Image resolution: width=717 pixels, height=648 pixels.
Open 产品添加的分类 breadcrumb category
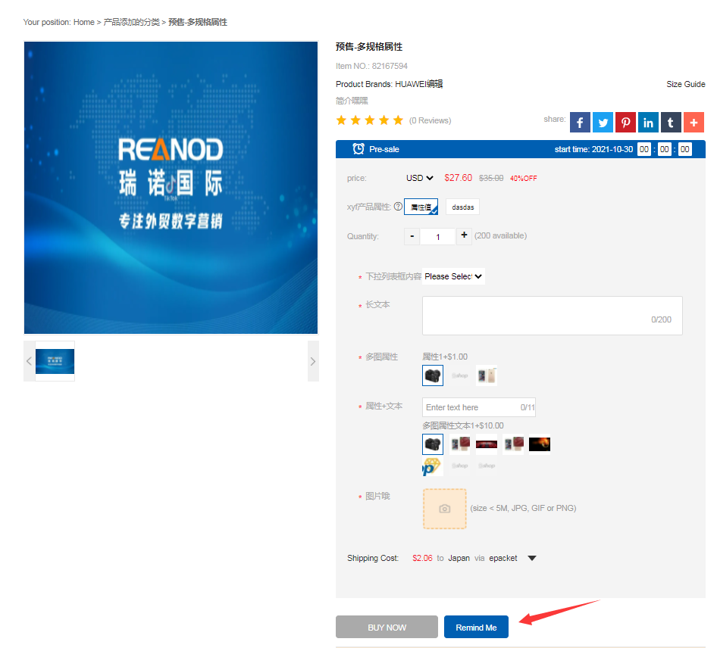pos(132,22)
